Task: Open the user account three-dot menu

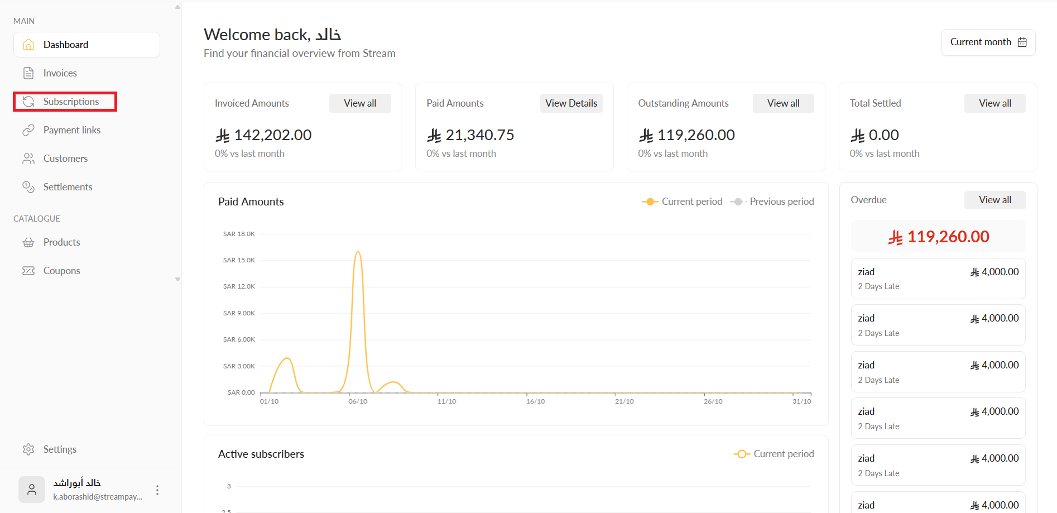Action: (157, 490)
